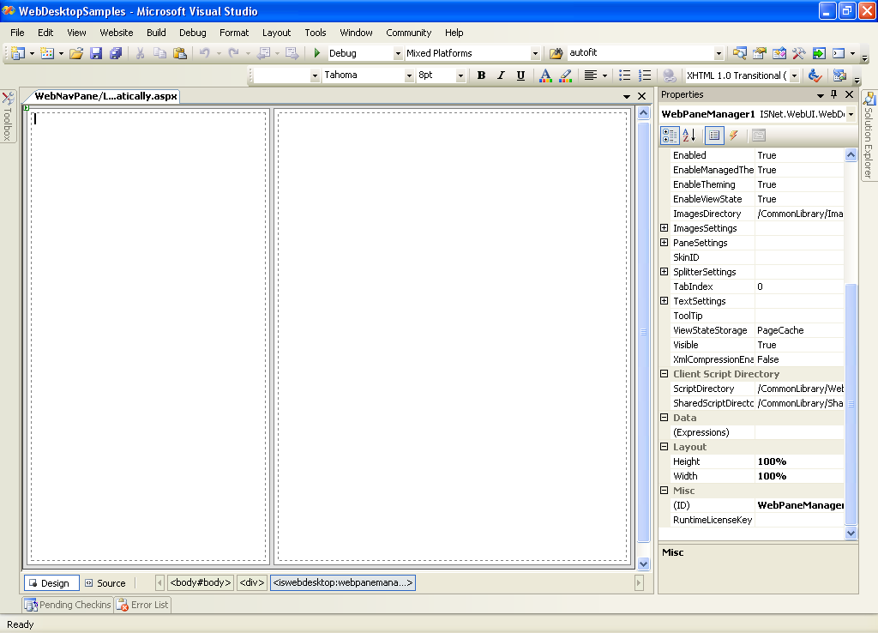This screenshot has width=878, height=633.
Task: Start debugging with the green play arrow
Action: 316,53
